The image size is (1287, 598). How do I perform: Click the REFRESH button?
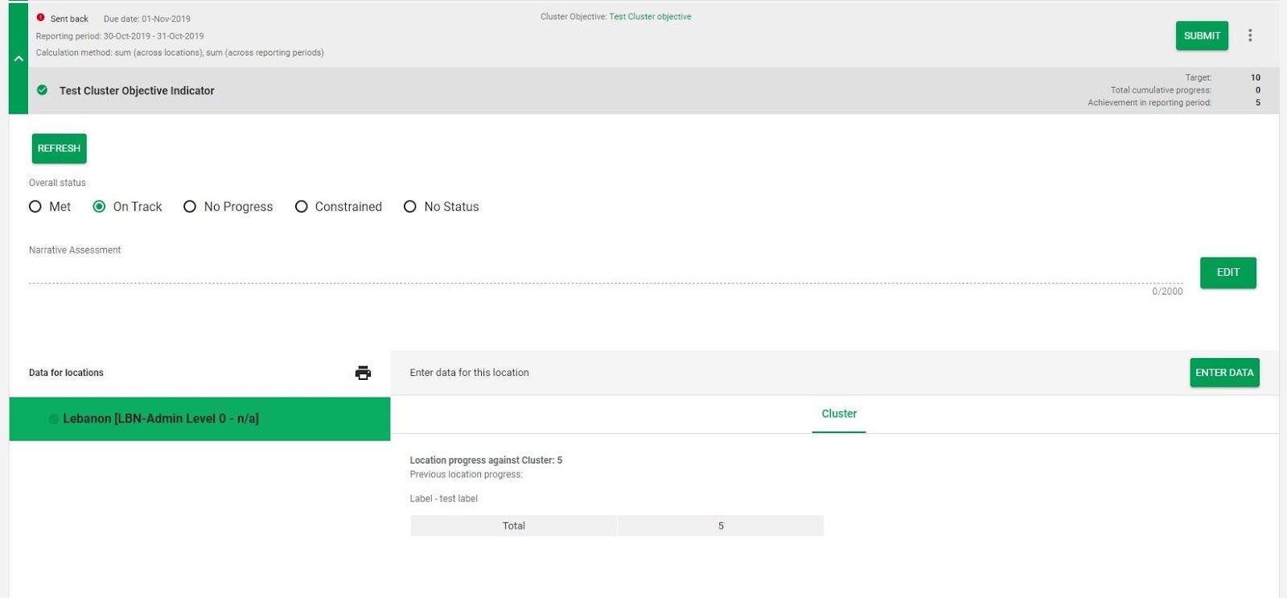pyautogui.click(x=59, y=148)
